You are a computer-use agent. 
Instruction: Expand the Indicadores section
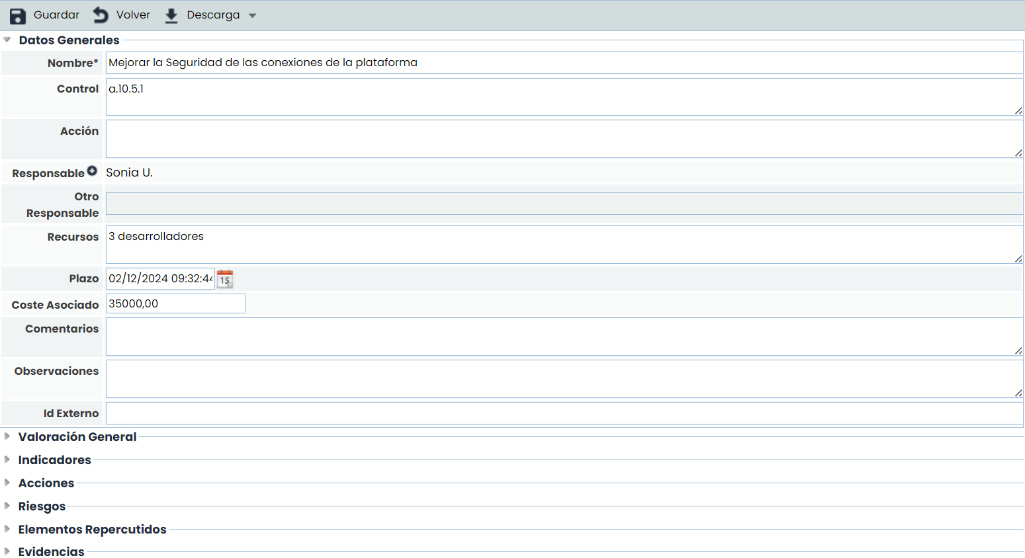(7, 459)
